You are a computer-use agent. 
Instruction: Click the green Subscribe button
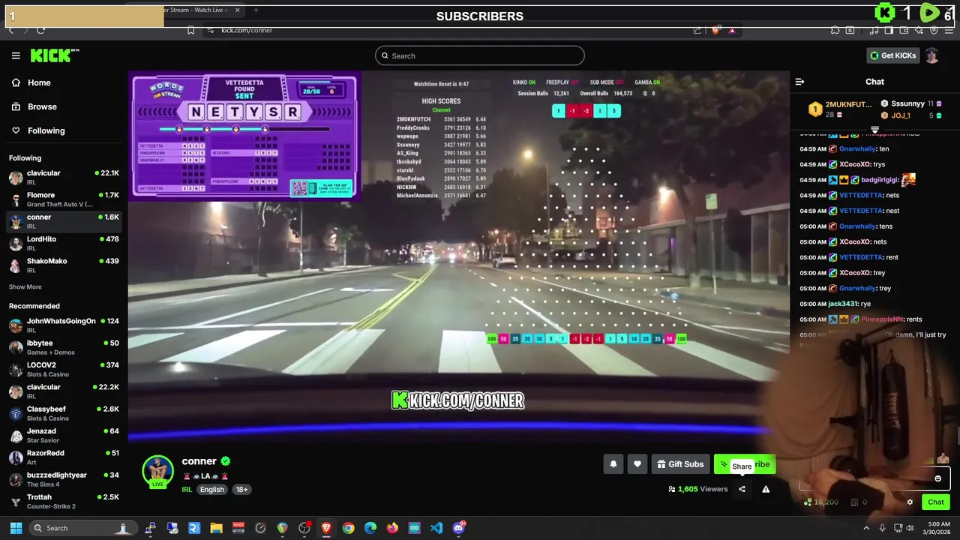743,464
